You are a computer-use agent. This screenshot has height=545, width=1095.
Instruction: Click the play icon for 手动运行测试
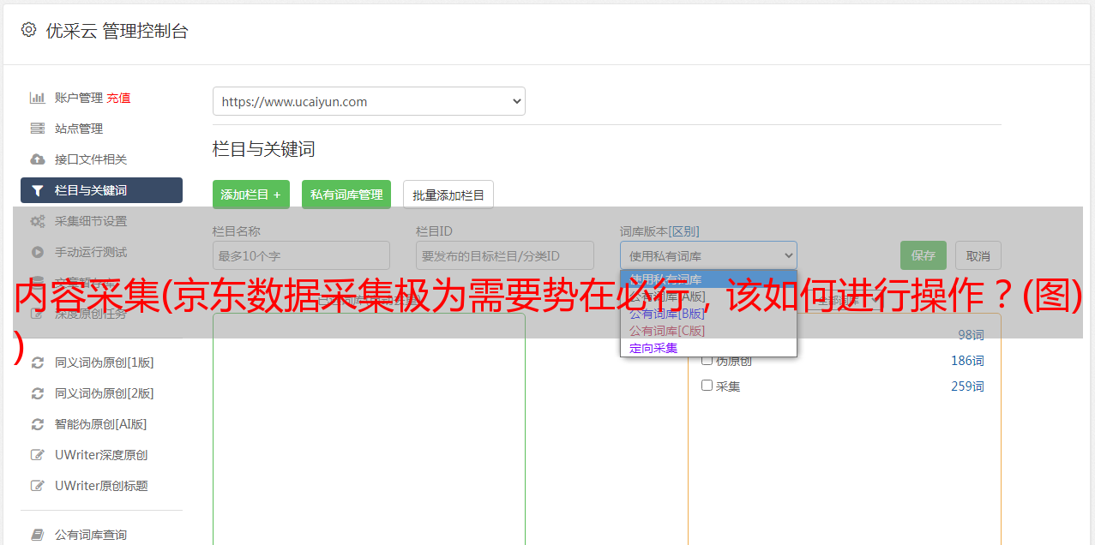tap(38, 252)
